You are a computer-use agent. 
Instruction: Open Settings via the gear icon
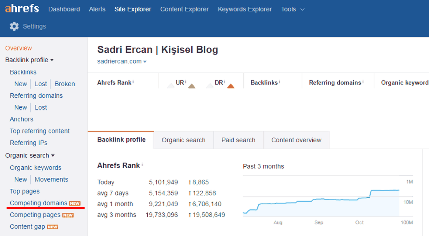(14, 26)
